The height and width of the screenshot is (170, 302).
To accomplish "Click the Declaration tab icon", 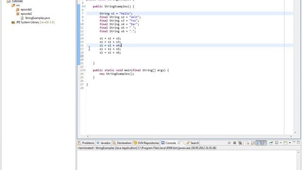I will (x=114, y=143).
